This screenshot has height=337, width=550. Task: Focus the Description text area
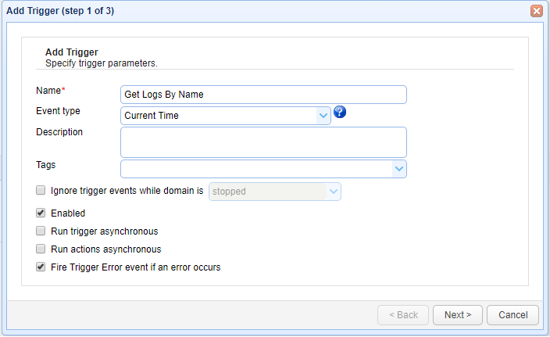click(263, 142)
